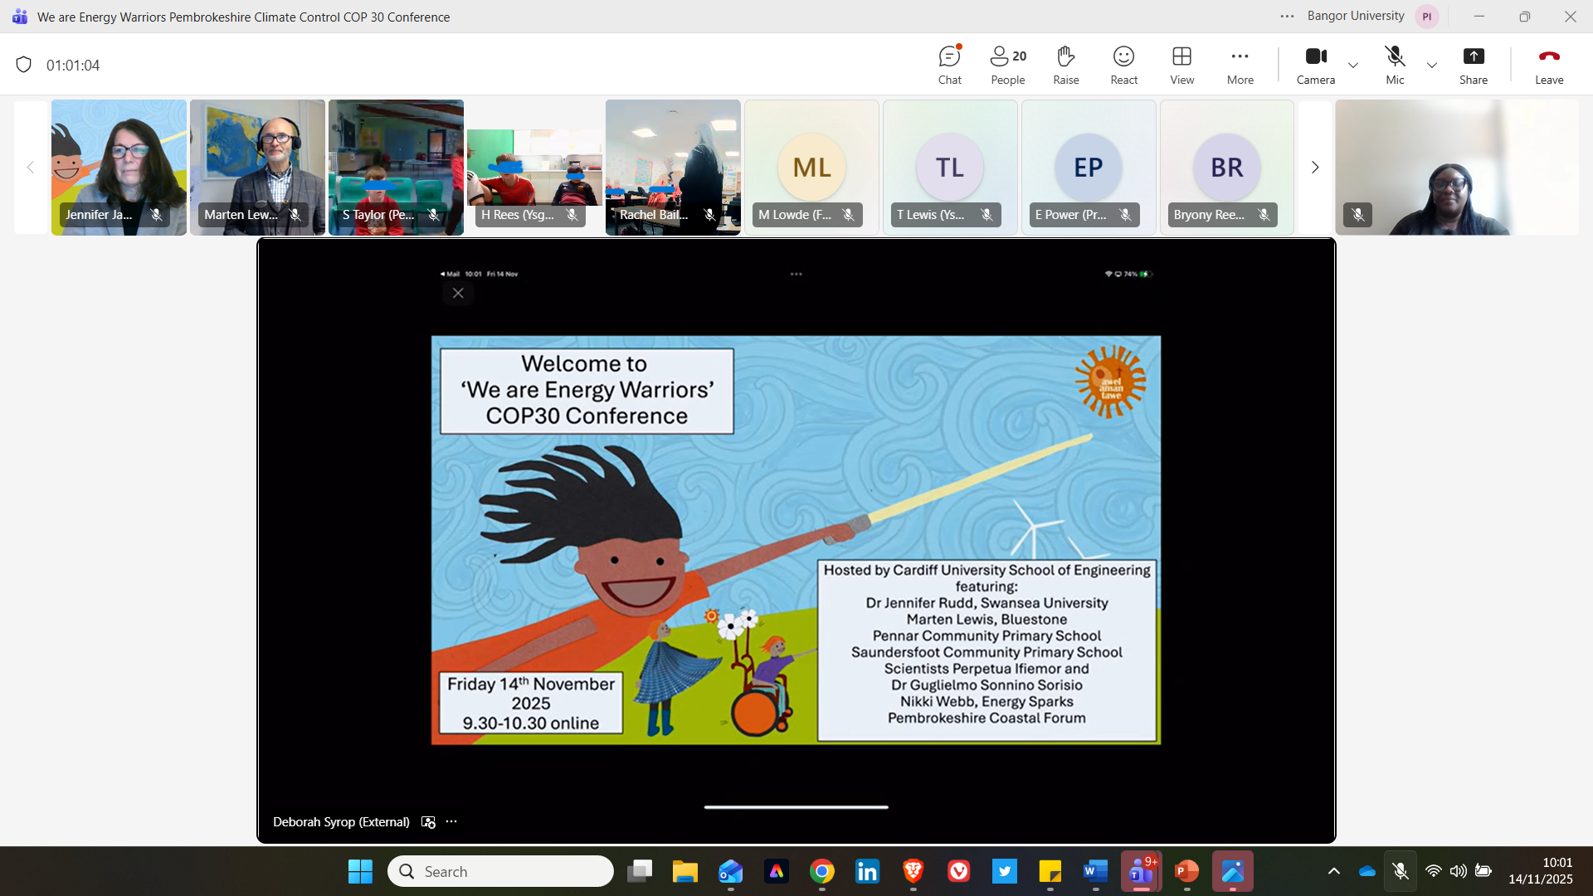This screenshot has height=896, width=1593.
Task: Leave the meeting
Action: tap(1549, 65)
